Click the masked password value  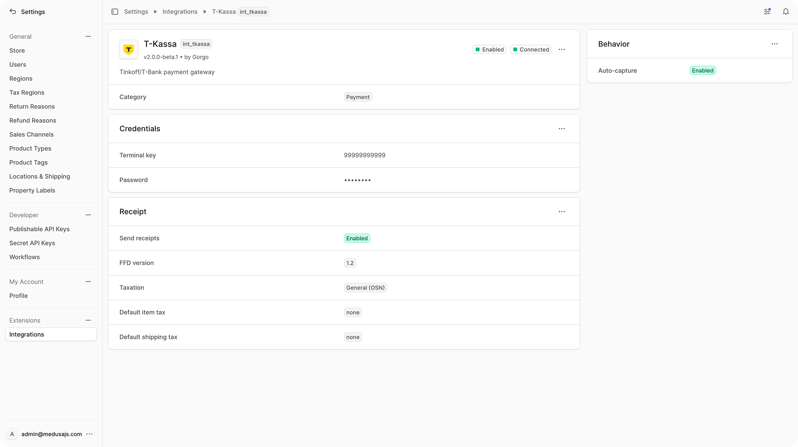click(357, 180)
